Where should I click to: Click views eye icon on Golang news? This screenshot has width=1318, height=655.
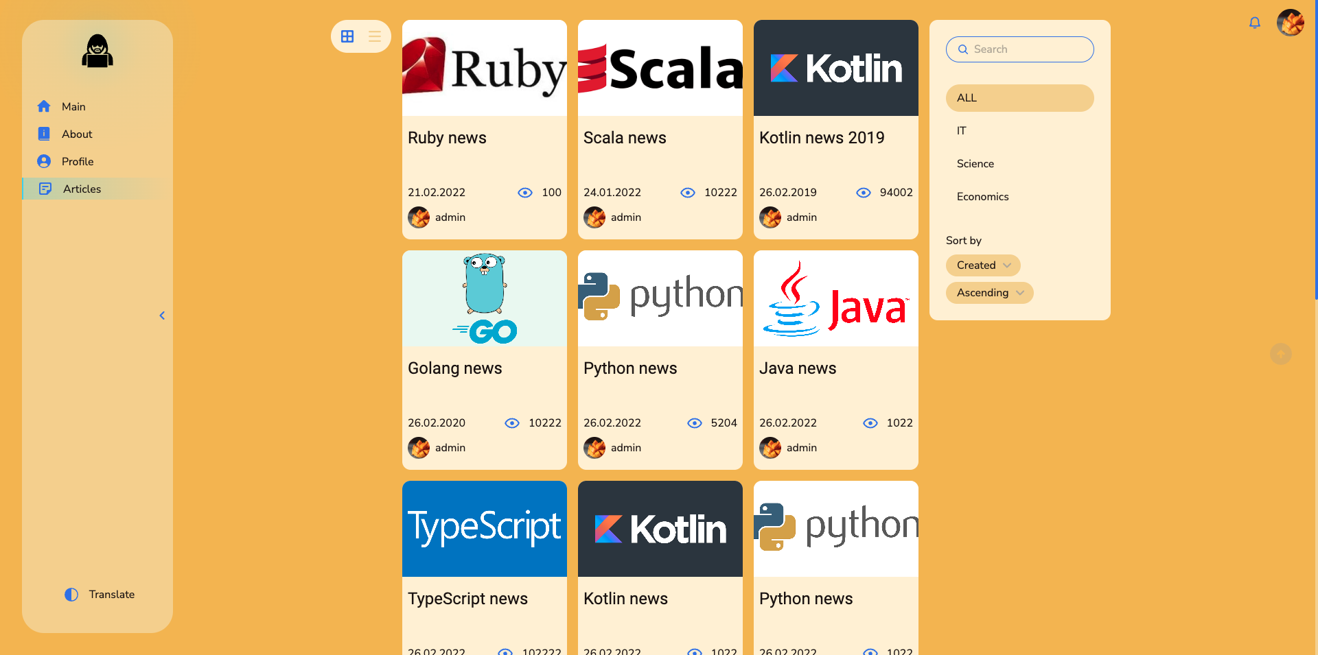click(x=512, y=423)
